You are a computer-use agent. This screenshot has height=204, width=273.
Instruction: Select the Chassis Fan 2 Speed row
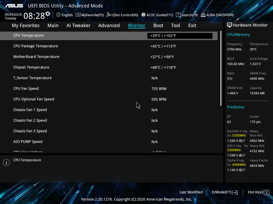pos(109,121)
